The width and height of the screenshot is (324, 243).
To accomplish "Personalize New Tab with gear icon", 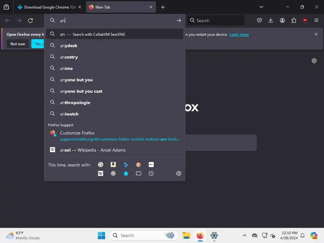I will (x=314, y=61).
